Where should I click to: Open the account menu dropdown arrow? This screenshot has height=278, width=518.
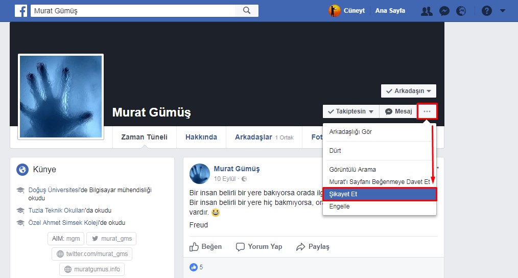click(x=503, y=11)
